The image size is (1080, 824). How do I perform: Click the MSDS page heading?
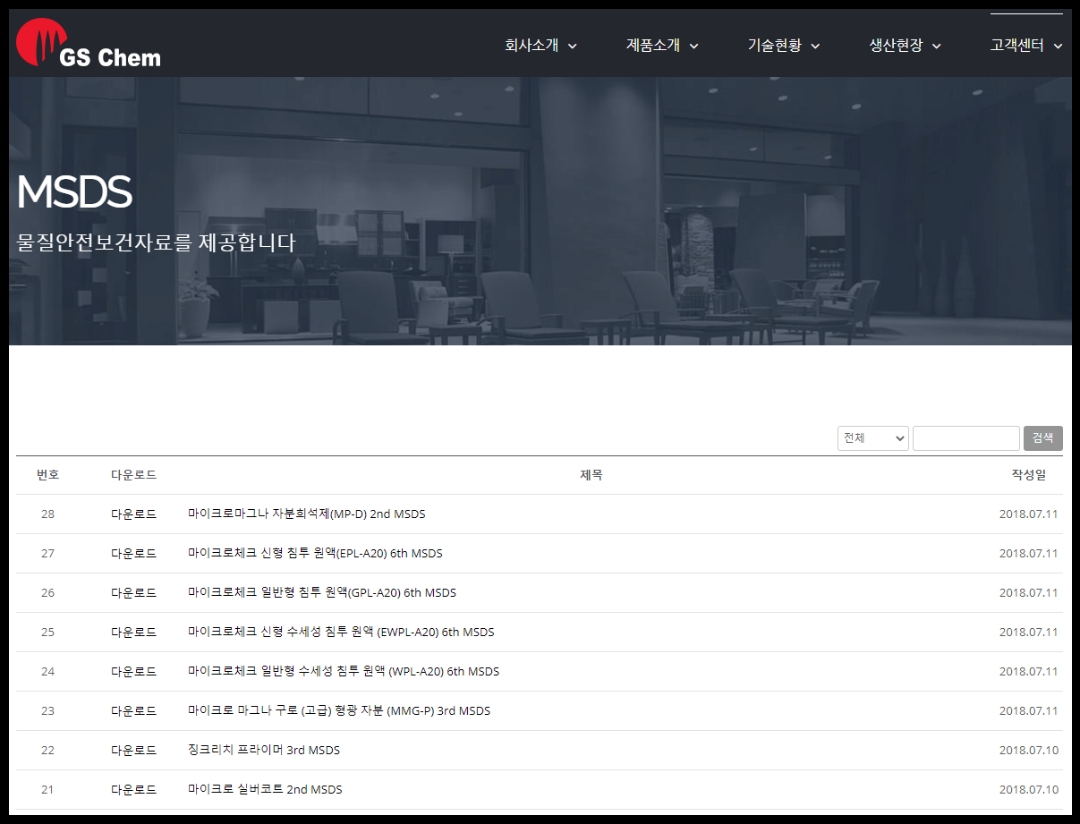point(74,192)
